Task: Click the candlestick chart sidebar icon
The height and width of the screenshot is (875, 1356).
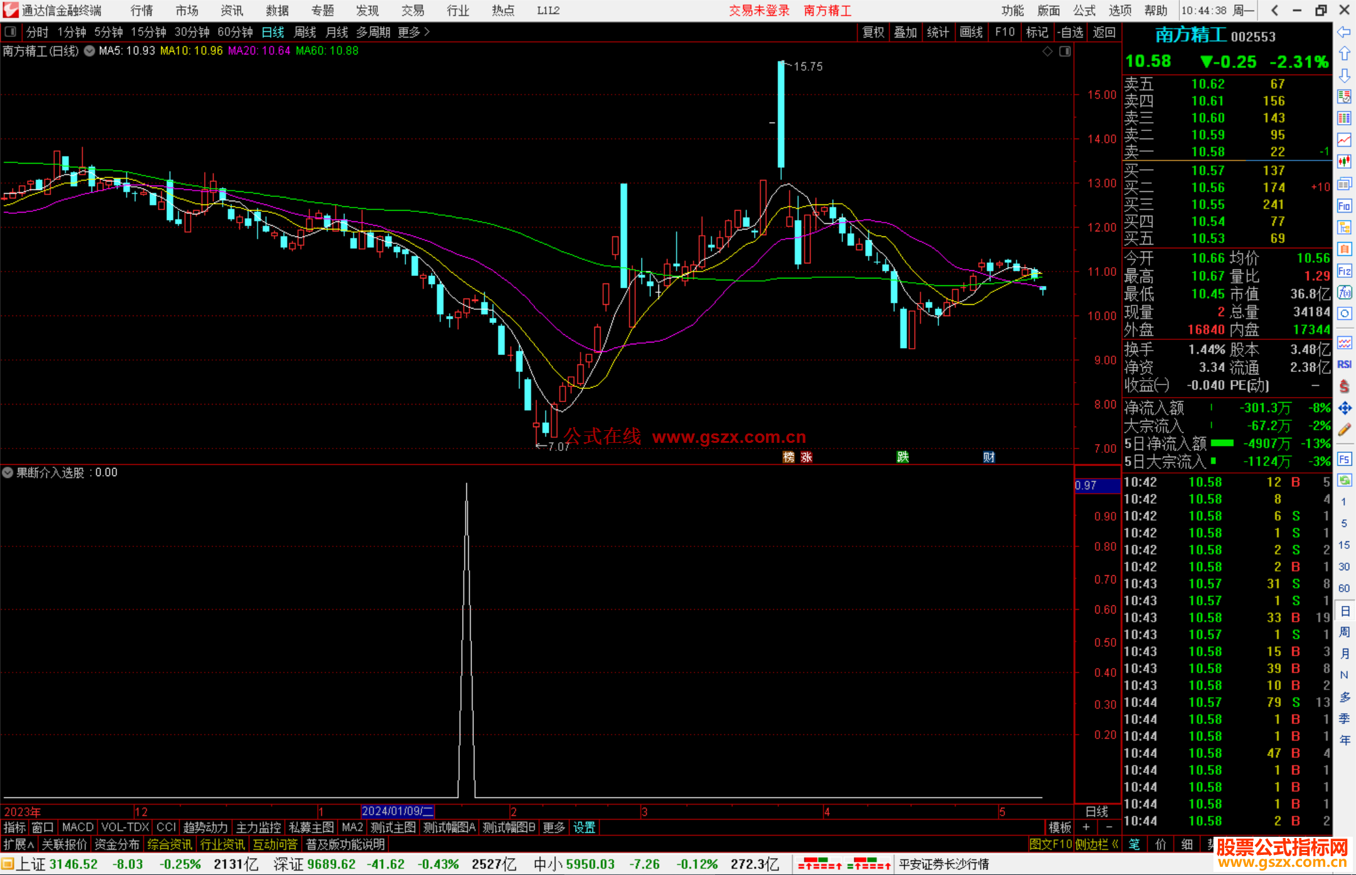Action: point(1344,161)
